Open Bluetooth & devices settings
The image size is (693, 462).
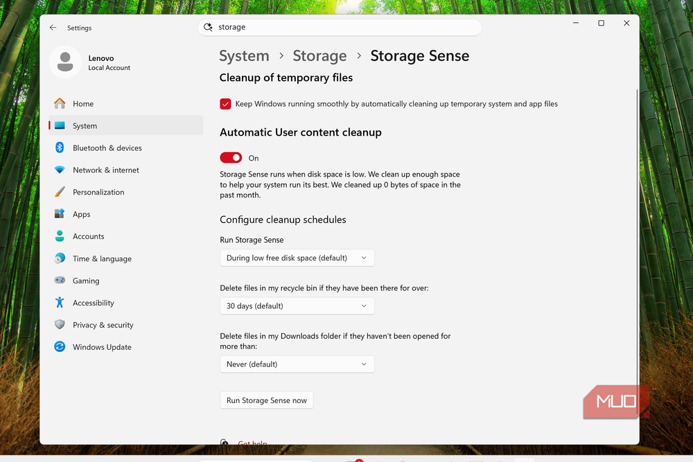tap(126, 148)
